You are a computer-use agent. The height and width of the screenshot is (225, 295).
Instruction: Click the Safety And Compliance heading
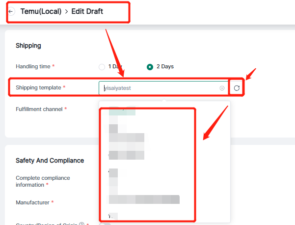click(x=50, y=161)
